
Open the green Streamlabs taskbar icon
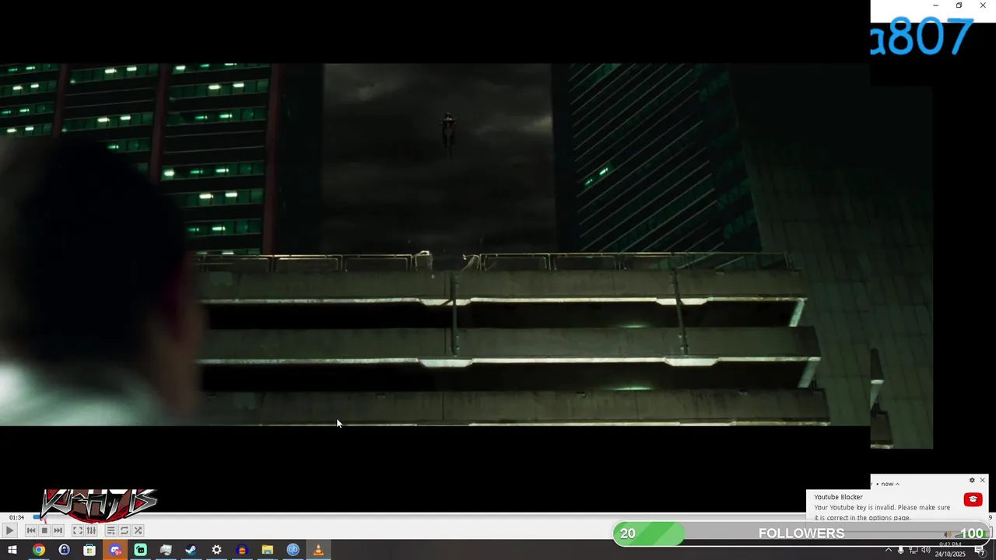click(x=140, y=550)
